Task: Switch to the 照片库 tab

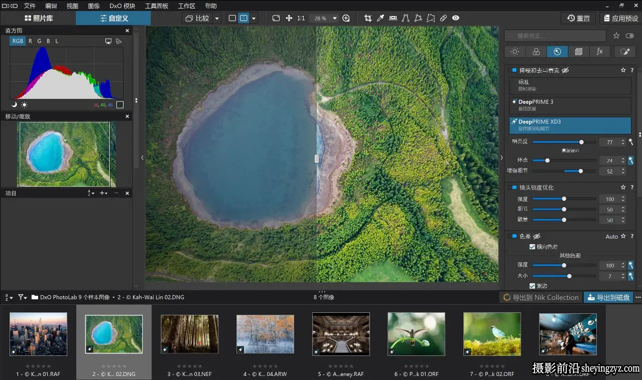Action: (x=39, y=18)
